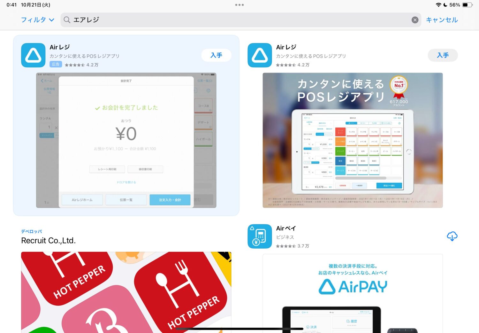The image size is (479, 333).
Task: Expand the フィルタ dropdown
Action: [37, 20]
